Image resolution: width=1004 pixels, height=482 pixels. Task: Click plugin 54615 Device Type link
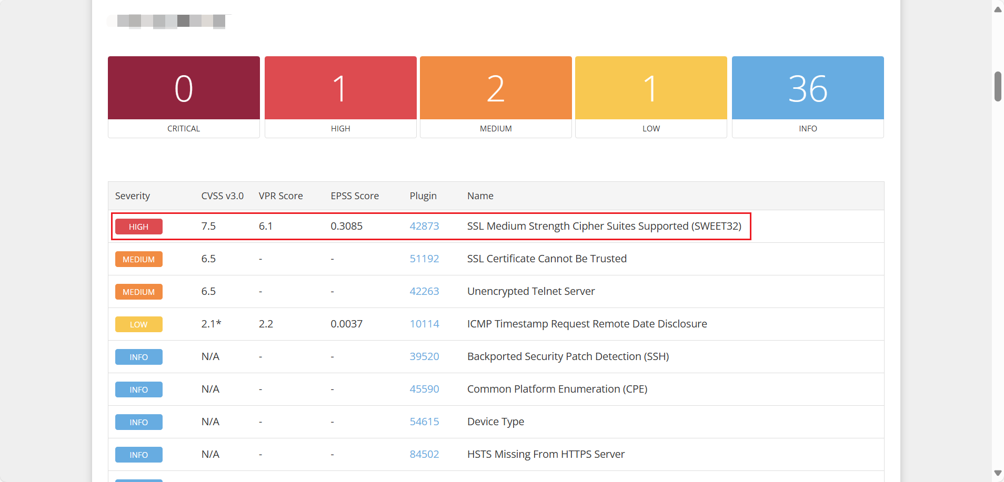pos(424,422)
